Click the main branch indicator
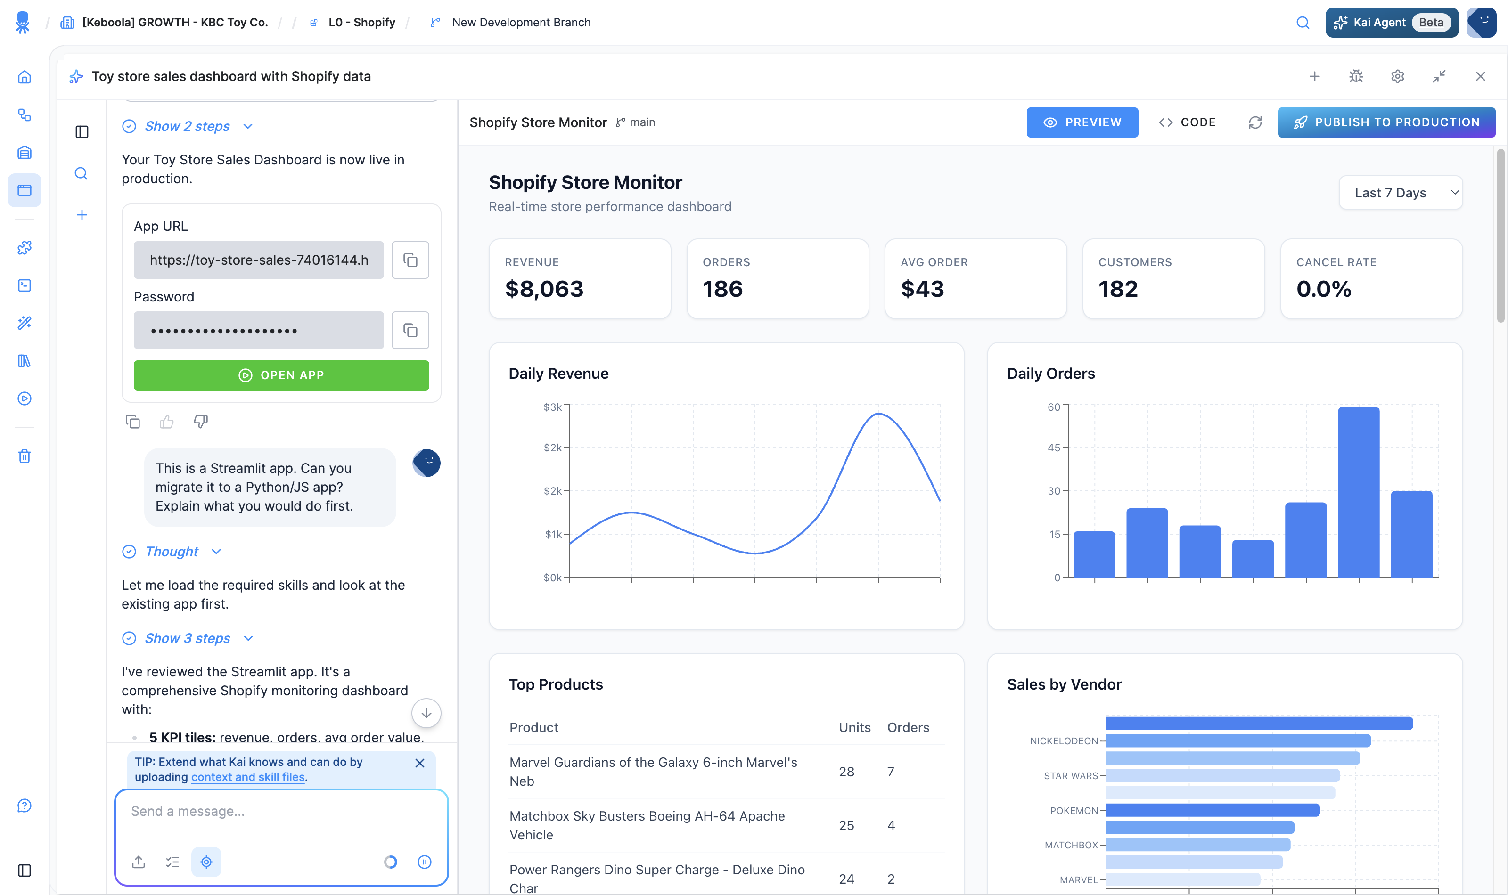Image resolution: width=1508 pixels, height=895 pixels. (x=635, y=122)
